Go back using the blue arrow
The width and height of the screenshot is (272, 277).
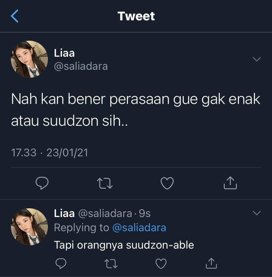15,16
